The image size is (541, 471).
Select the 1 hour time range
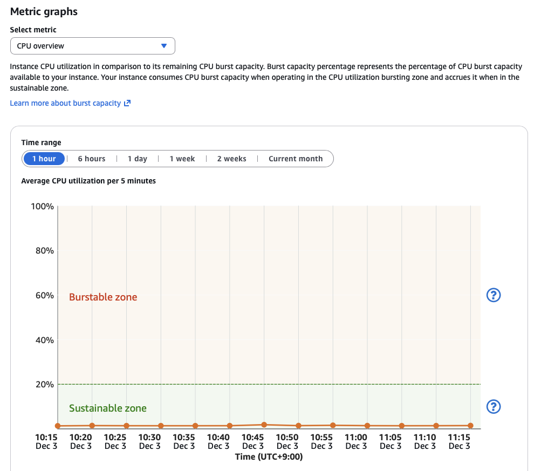click(x=44, y=159)
